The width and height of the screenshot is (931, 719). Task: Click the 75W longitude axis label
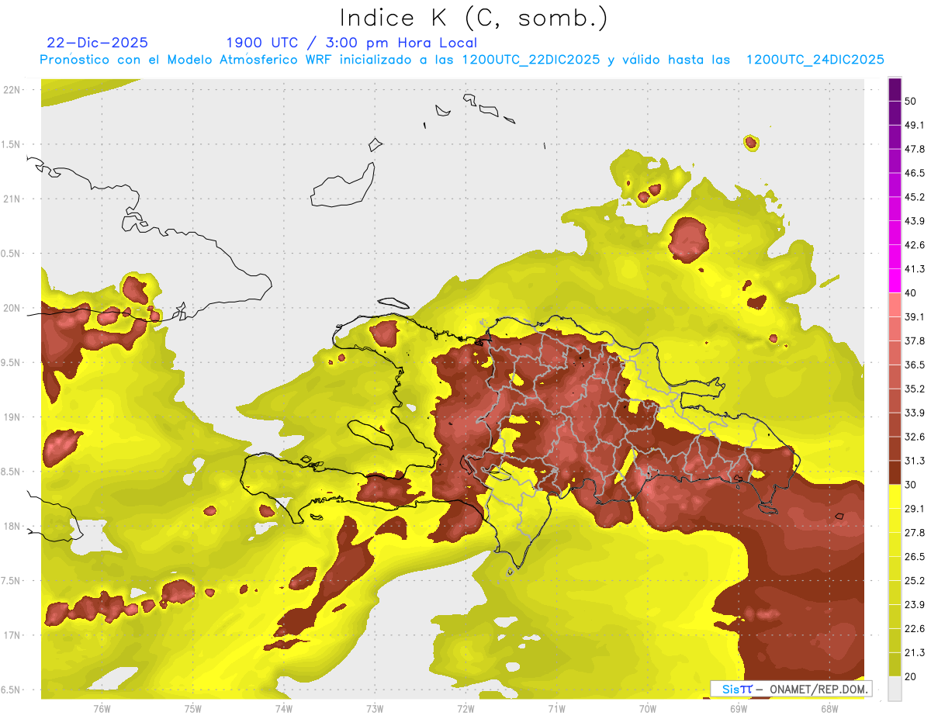(192, 708)
